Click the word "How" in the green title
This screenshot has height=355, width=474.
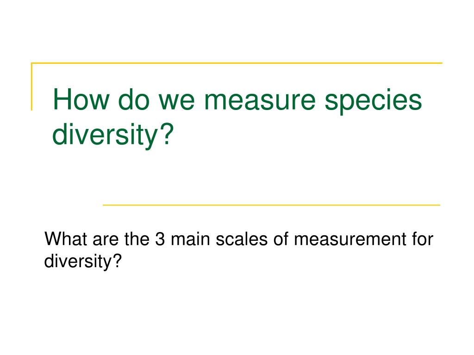point(81,99)
